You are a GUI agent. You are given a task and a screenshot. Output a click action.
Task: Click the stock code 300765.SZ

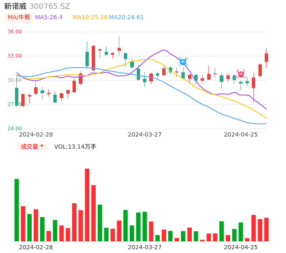point(49,6)
